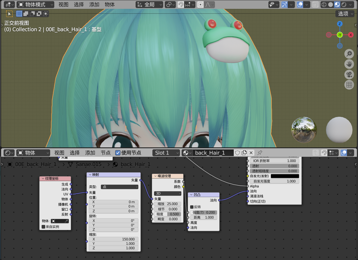Open the proportional falloff curve menu

[209, 5]
